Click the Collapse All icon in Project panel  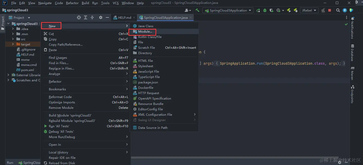coord(92,17)
